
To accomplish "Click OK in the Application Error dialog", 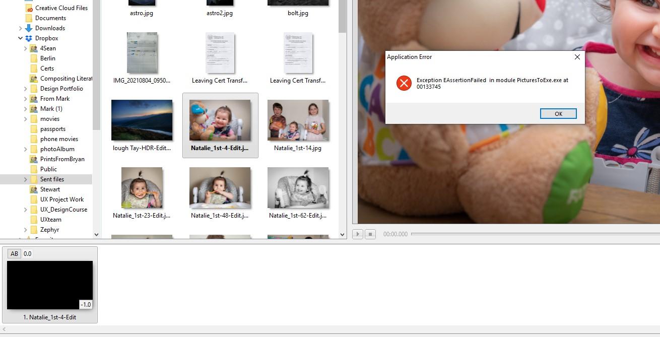I will (x=558, y=114).
